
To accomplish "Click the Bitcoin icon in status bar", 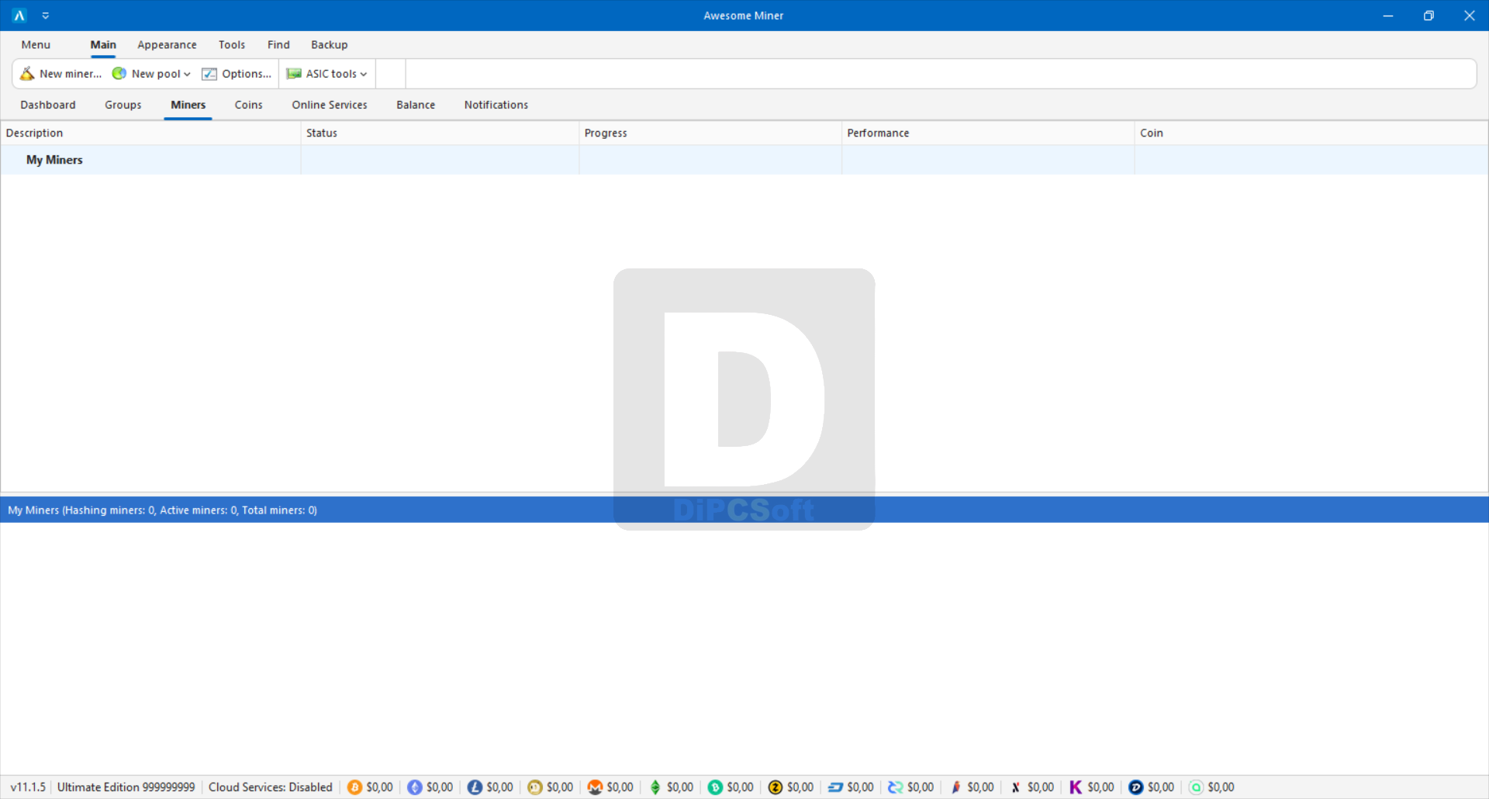I will 354,787.
